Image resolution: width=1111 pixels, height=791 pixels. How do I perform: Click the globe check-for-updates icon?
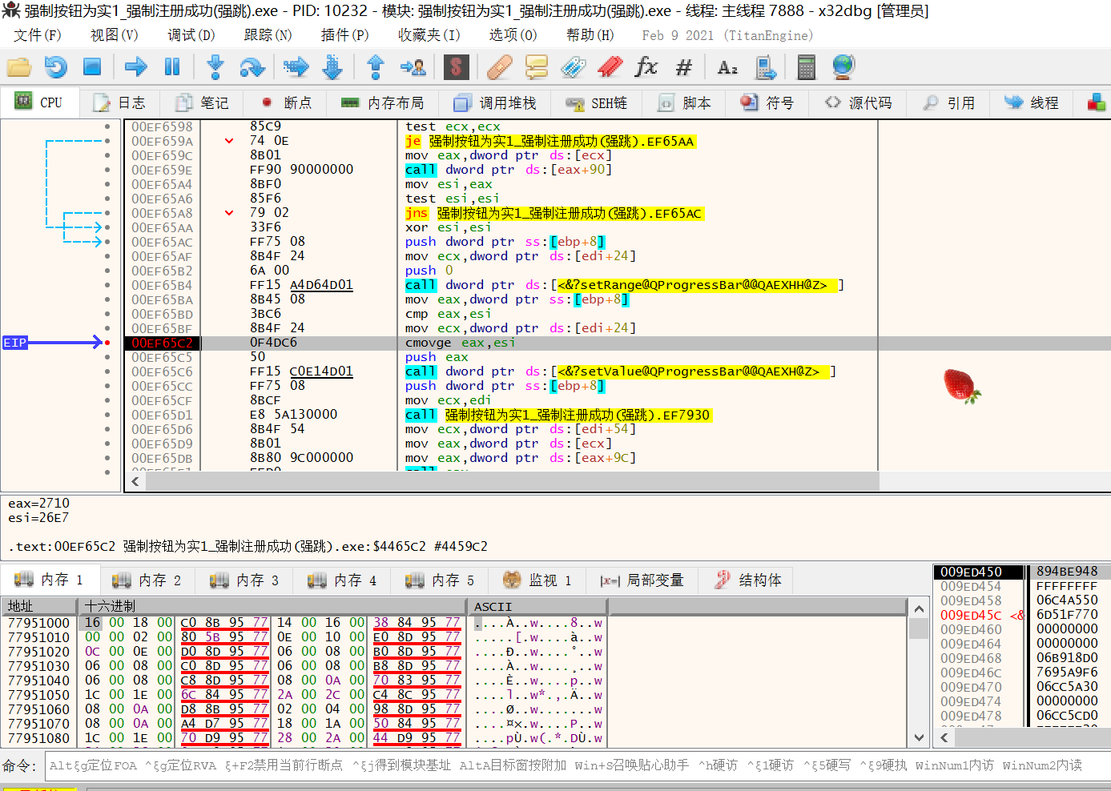click(x=843, y=67)
